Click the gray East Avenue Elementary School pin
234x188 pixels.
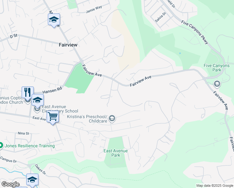pos(36,109)
